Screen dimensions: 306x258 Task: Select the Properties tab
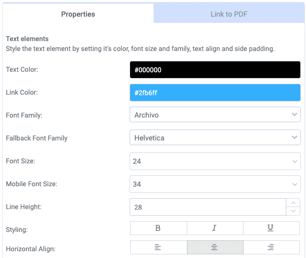click(x=78, y=14)
